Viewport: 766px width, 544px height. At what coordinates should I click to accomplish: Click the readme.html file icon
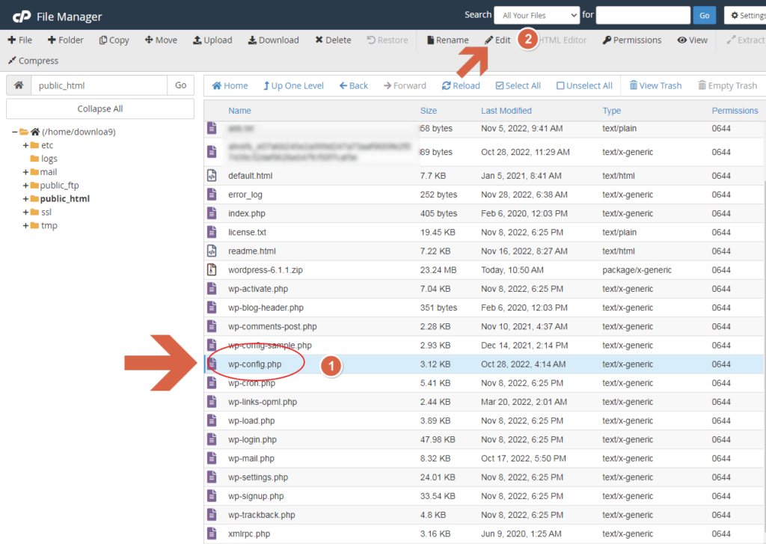click(x=212, y=251)
